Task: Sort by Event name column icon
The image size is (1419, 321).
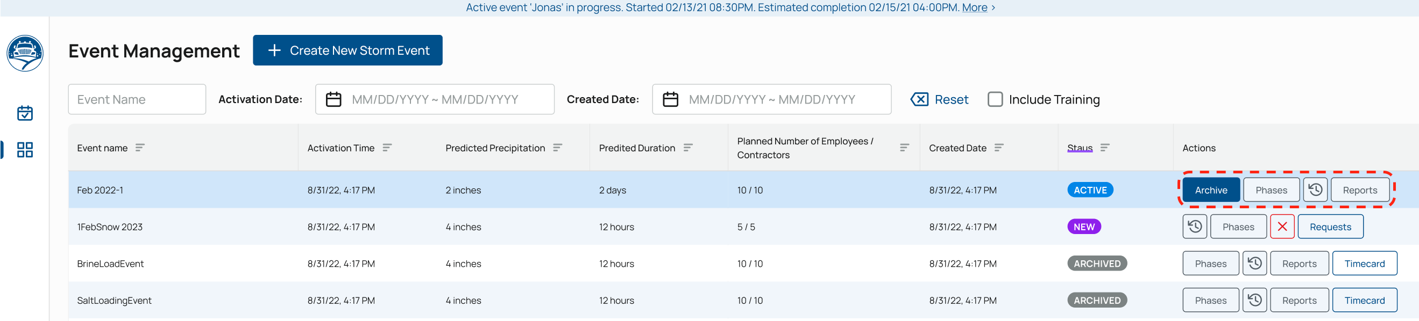Action: [x=140, y=148]
